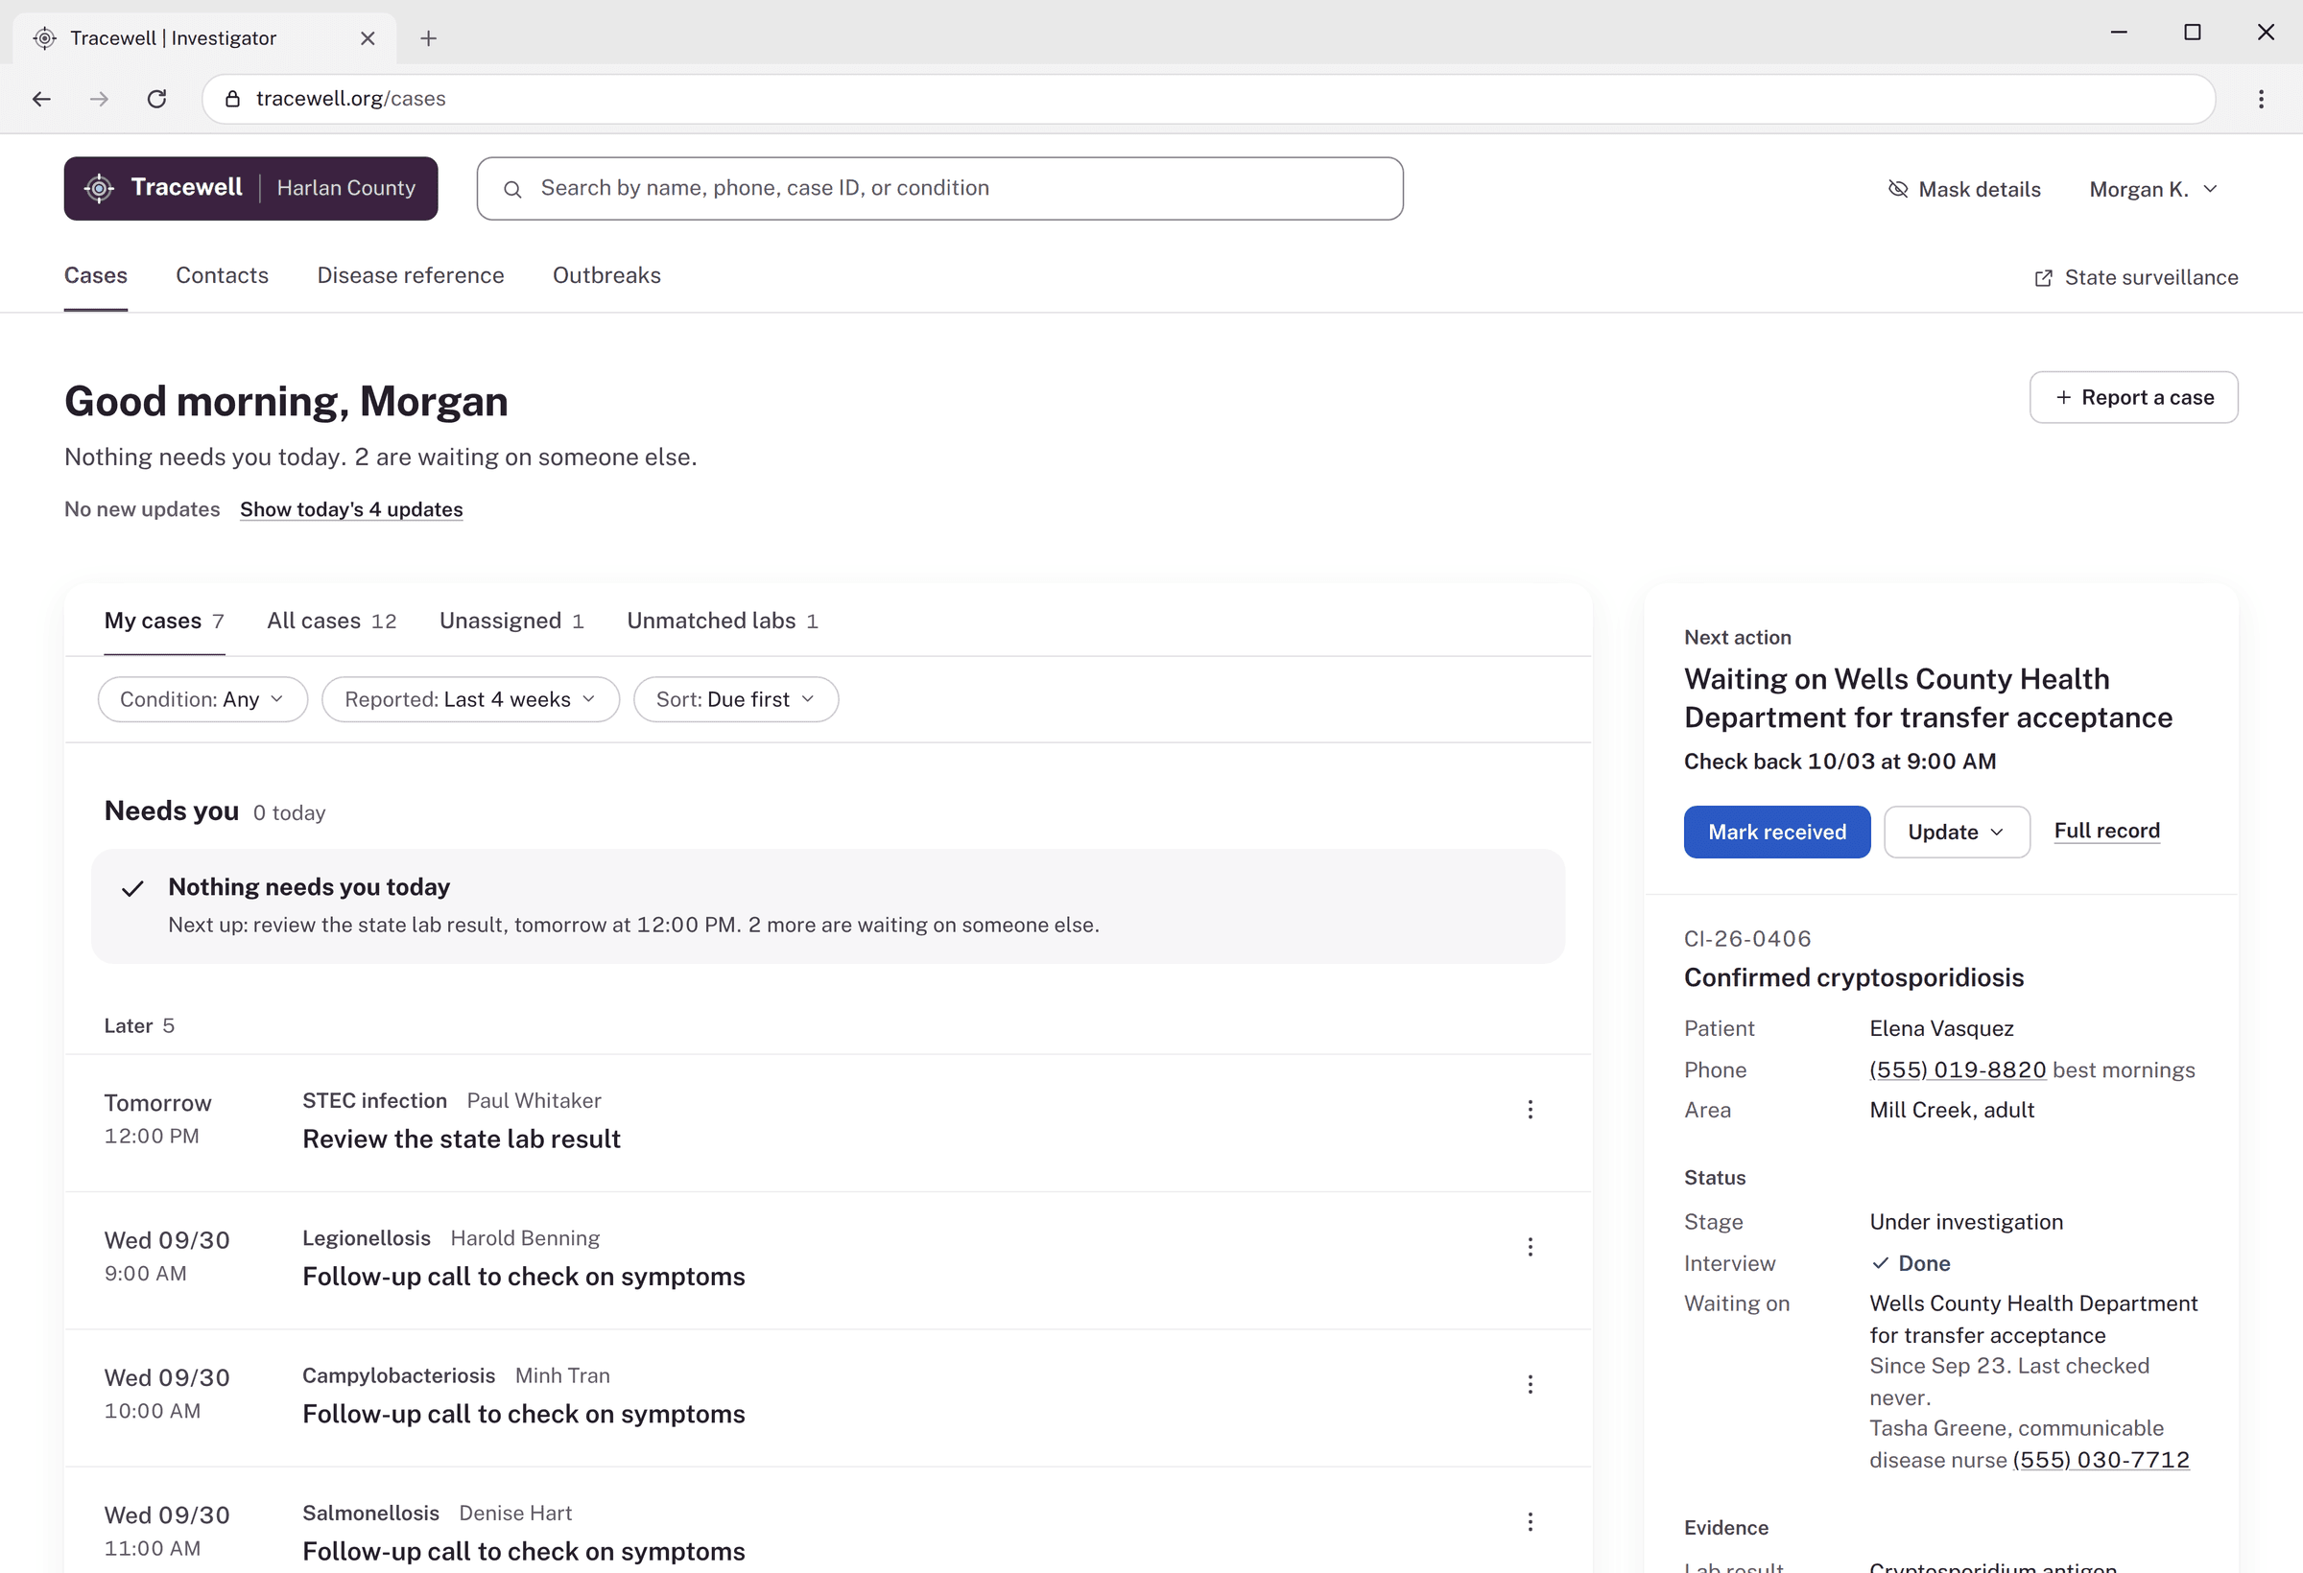Viewport: 2303px width, 1573px height.
Task: Click the Mark received button
Action: coord(1777,833)
